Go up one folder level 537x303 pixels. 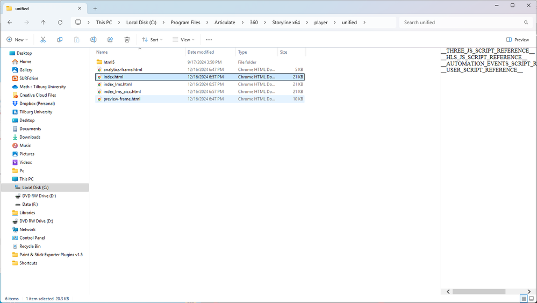point(44,23)
